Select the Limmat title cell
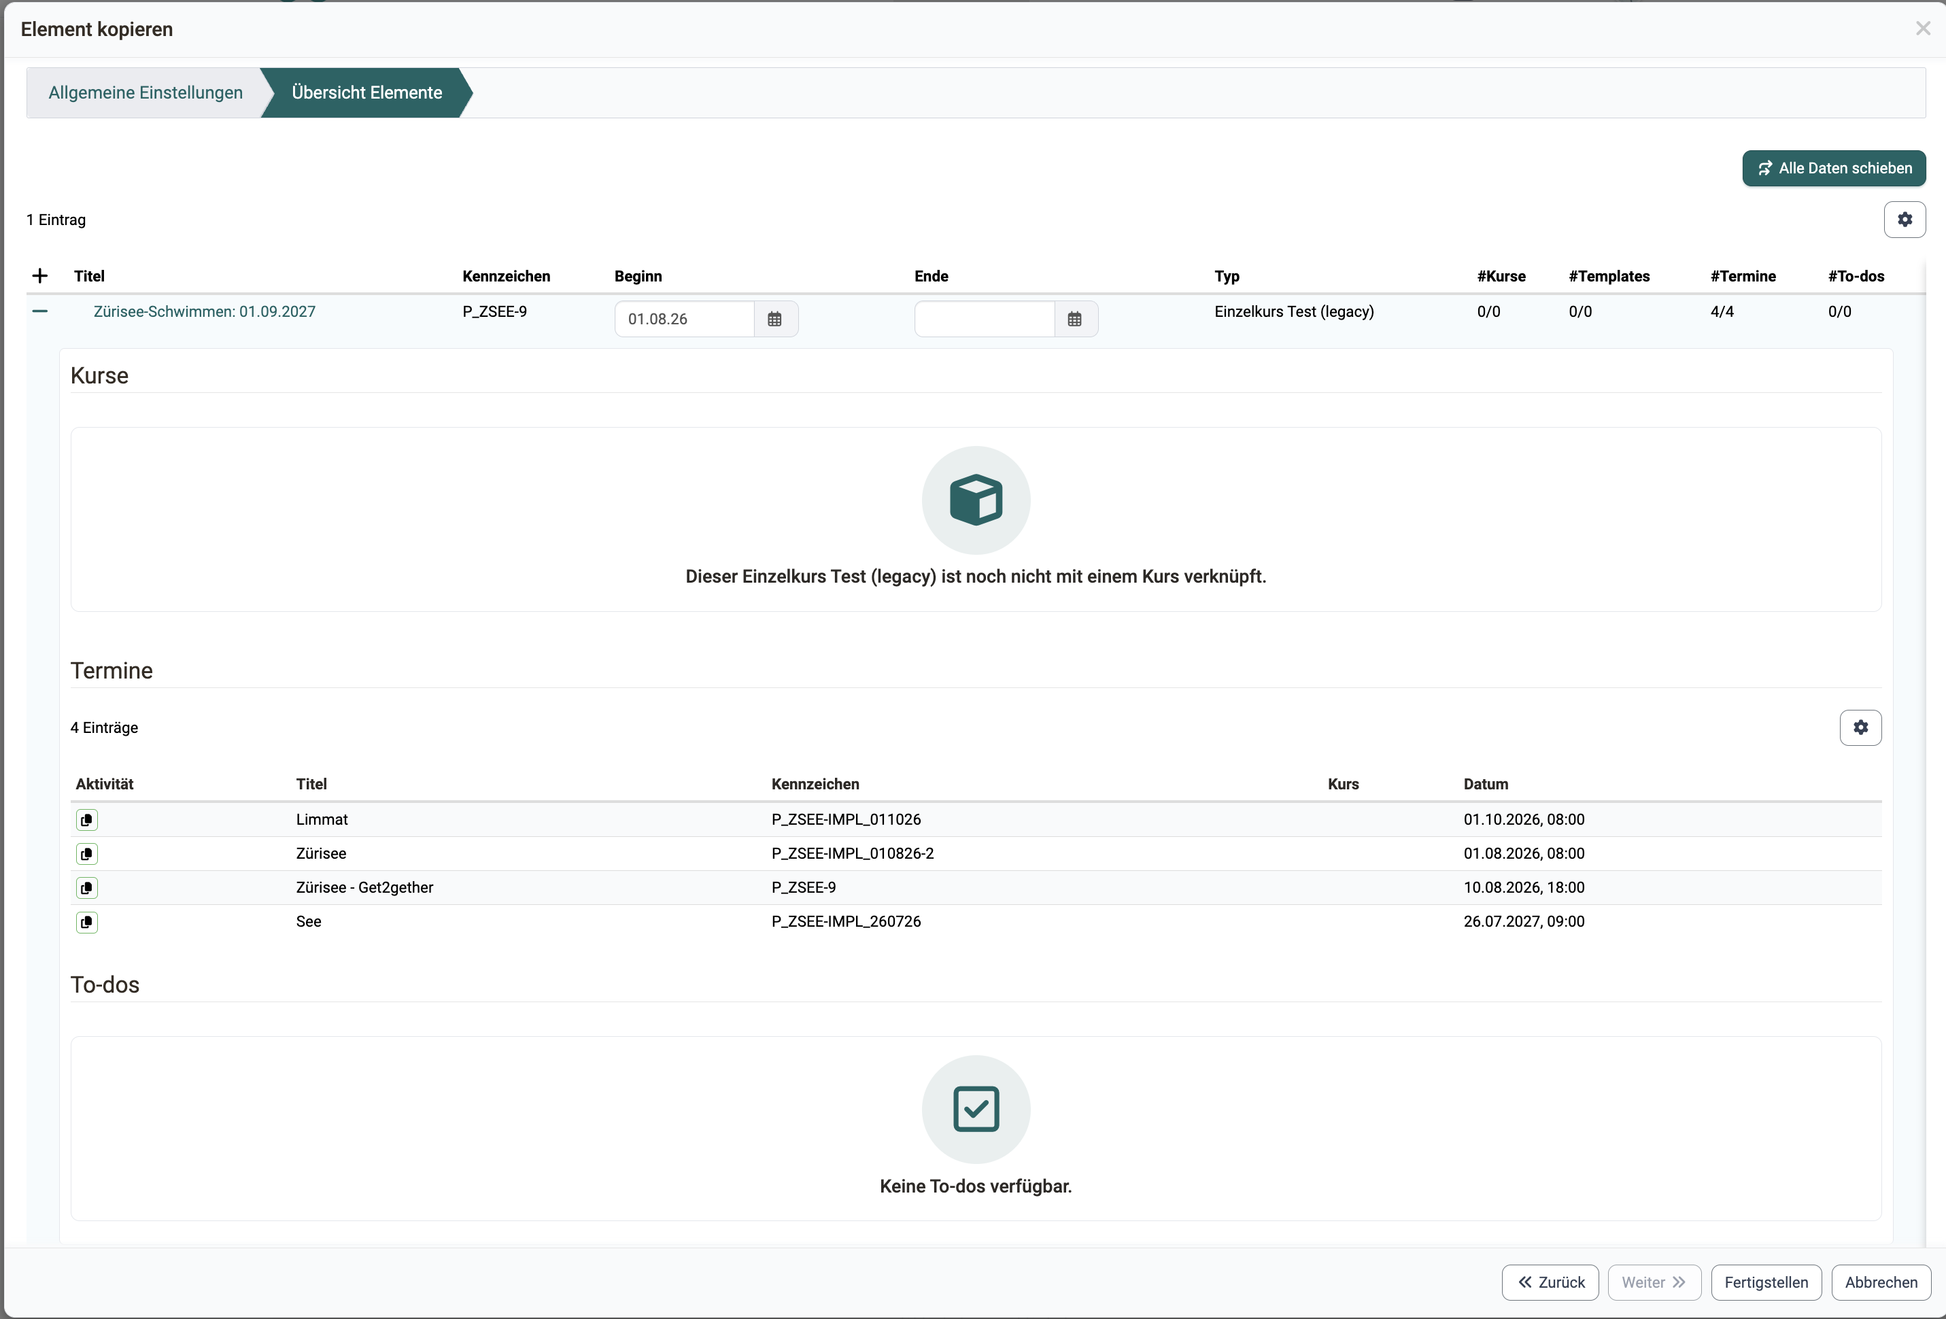Screen dimensions: 1946x1319 click(x=322, y=820)
